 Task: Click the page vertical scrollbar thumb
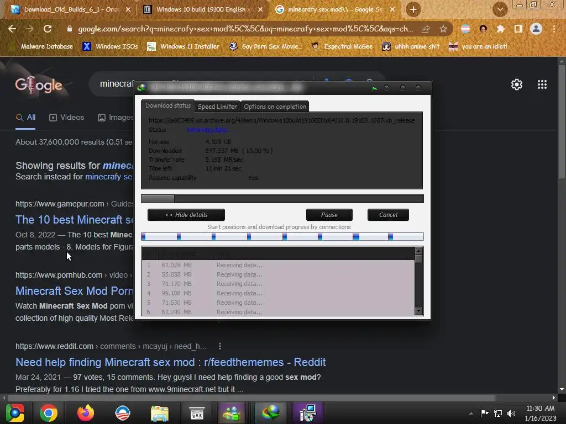(562, 121)
